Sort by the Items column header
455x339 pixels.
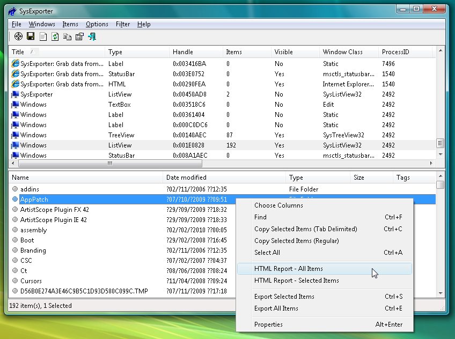247,52
